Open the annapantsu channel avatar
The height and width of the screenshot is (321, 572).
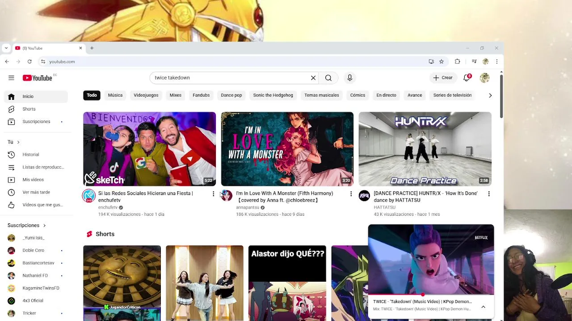click(x=227, y=196)
